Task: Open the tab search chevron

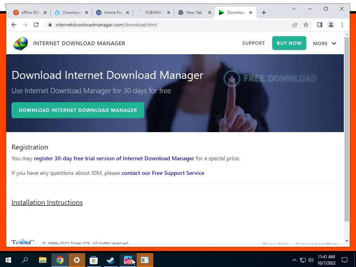Action: pos(293,9)
